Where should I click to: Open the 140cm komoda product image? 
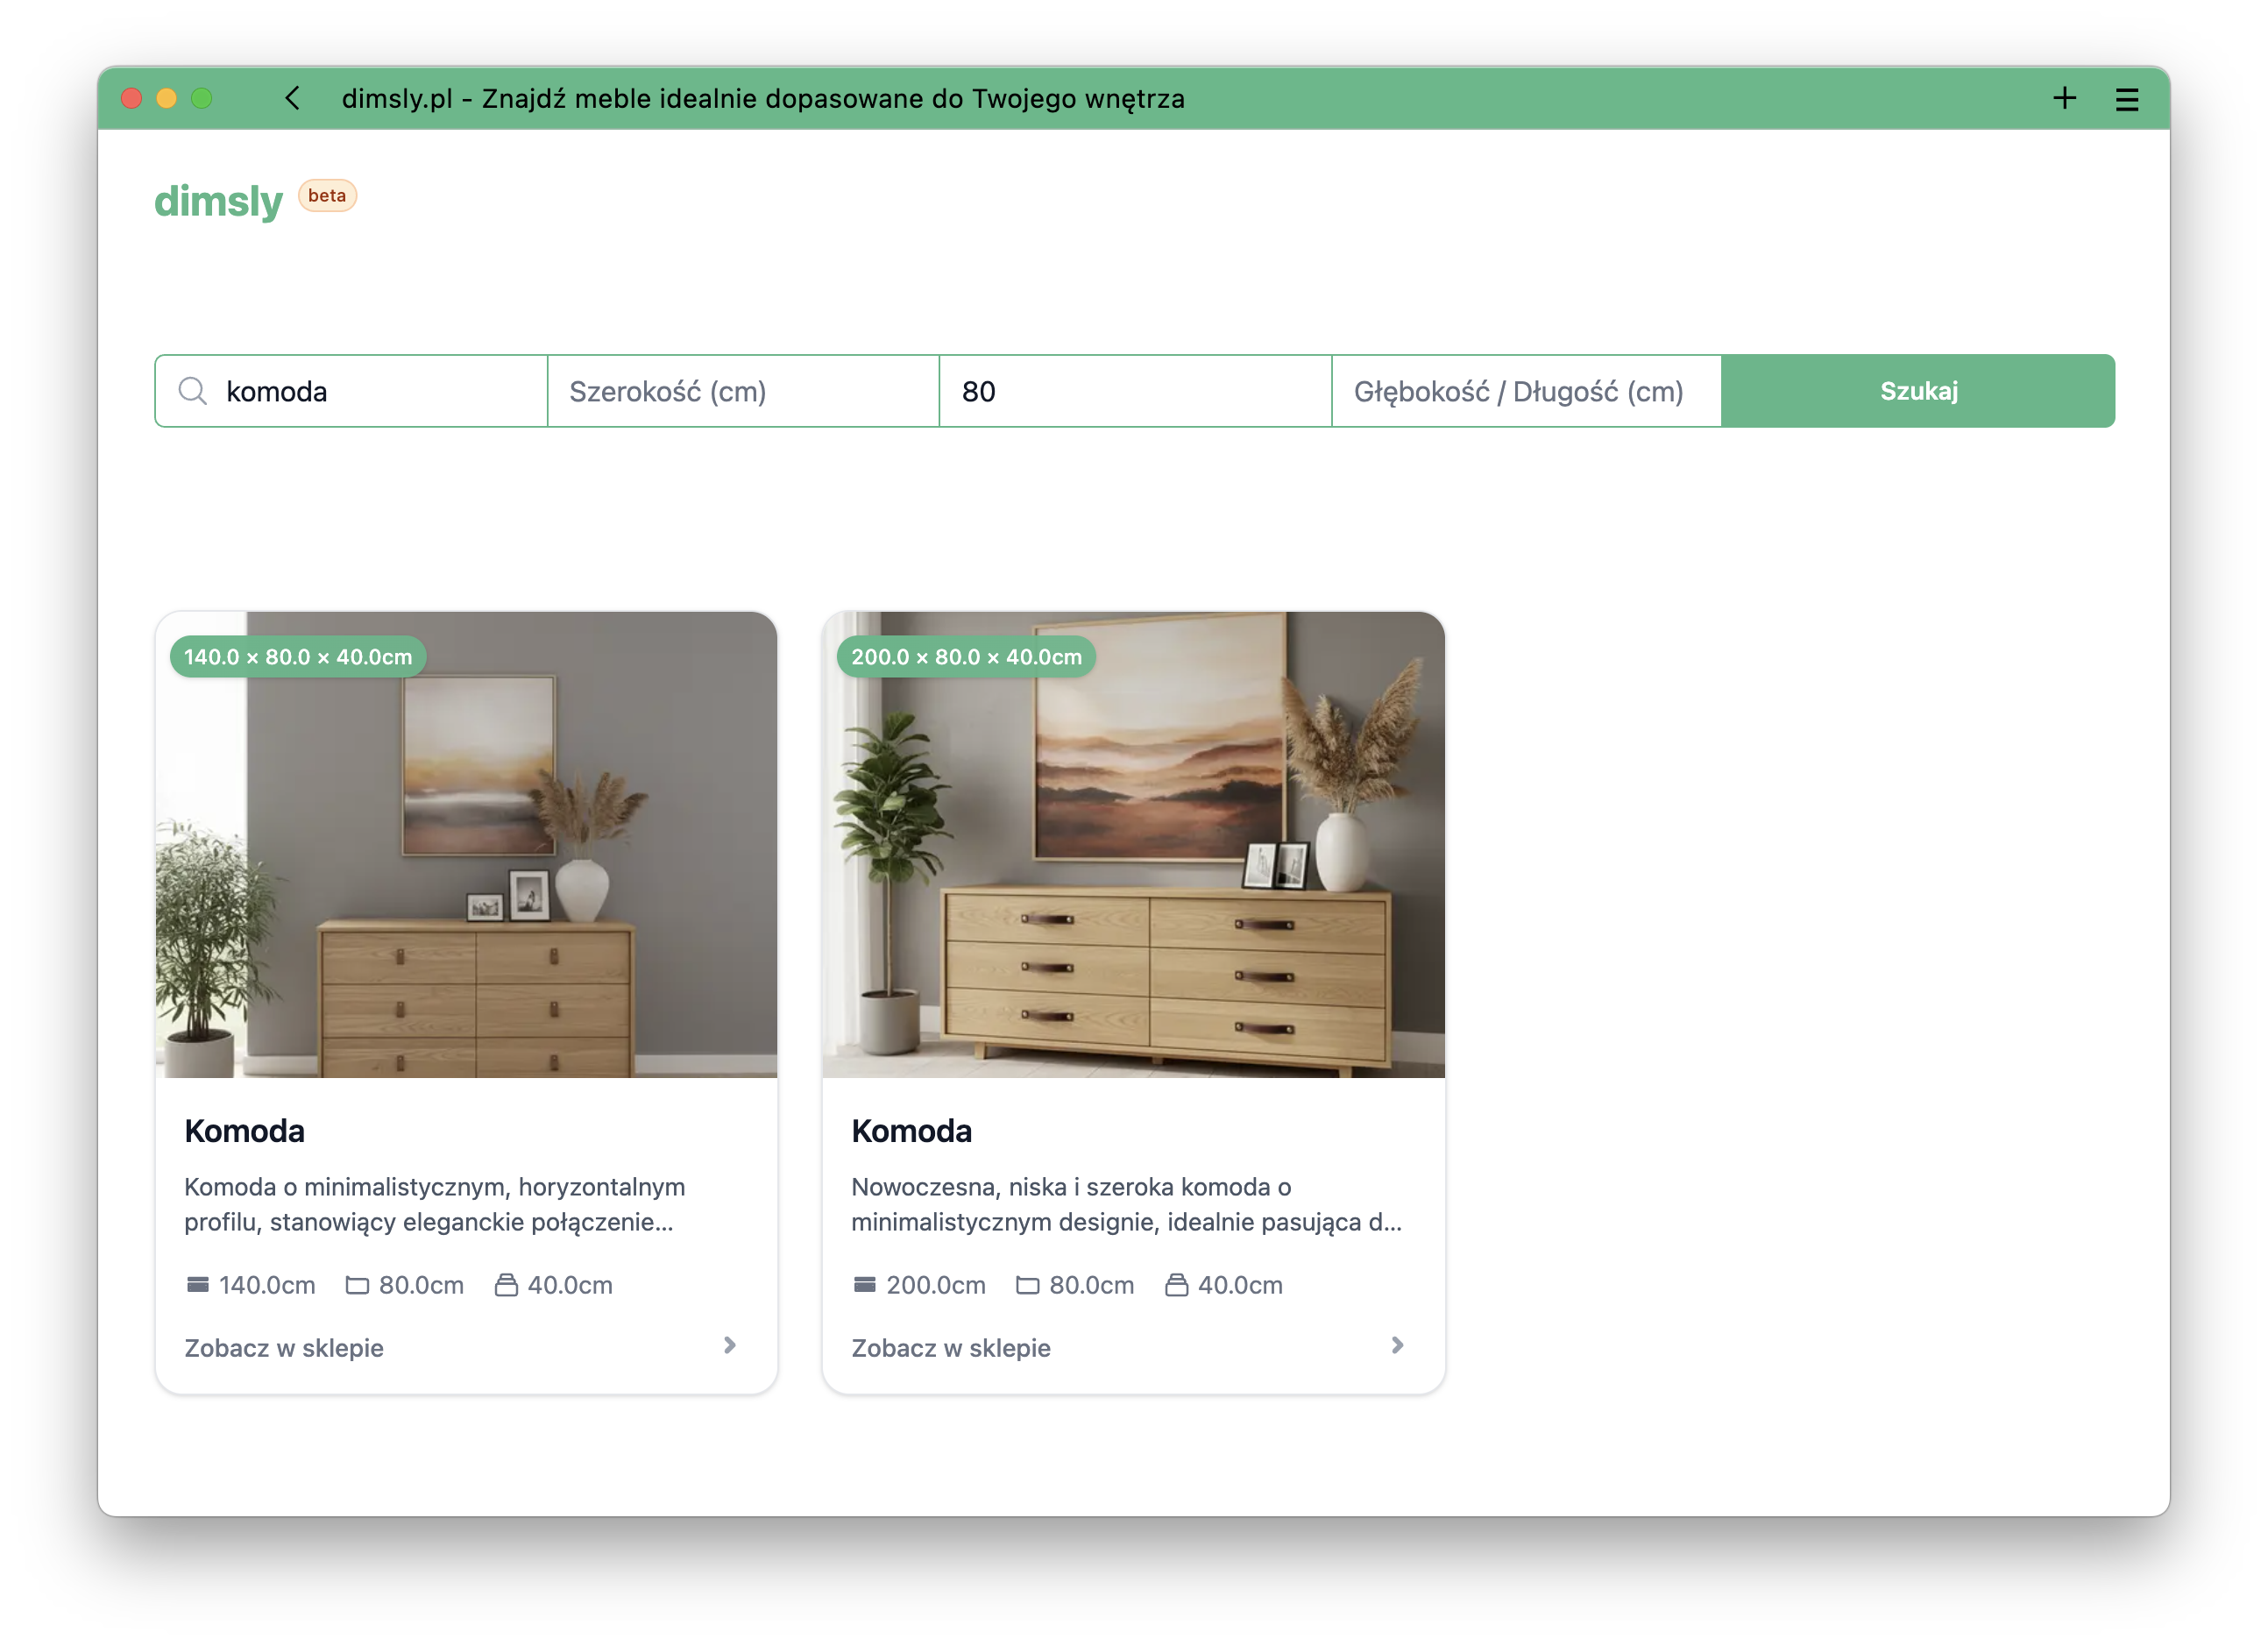(x=466, y=860)
